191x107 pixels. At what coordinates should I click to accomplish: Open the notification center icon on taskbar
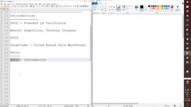187,104
